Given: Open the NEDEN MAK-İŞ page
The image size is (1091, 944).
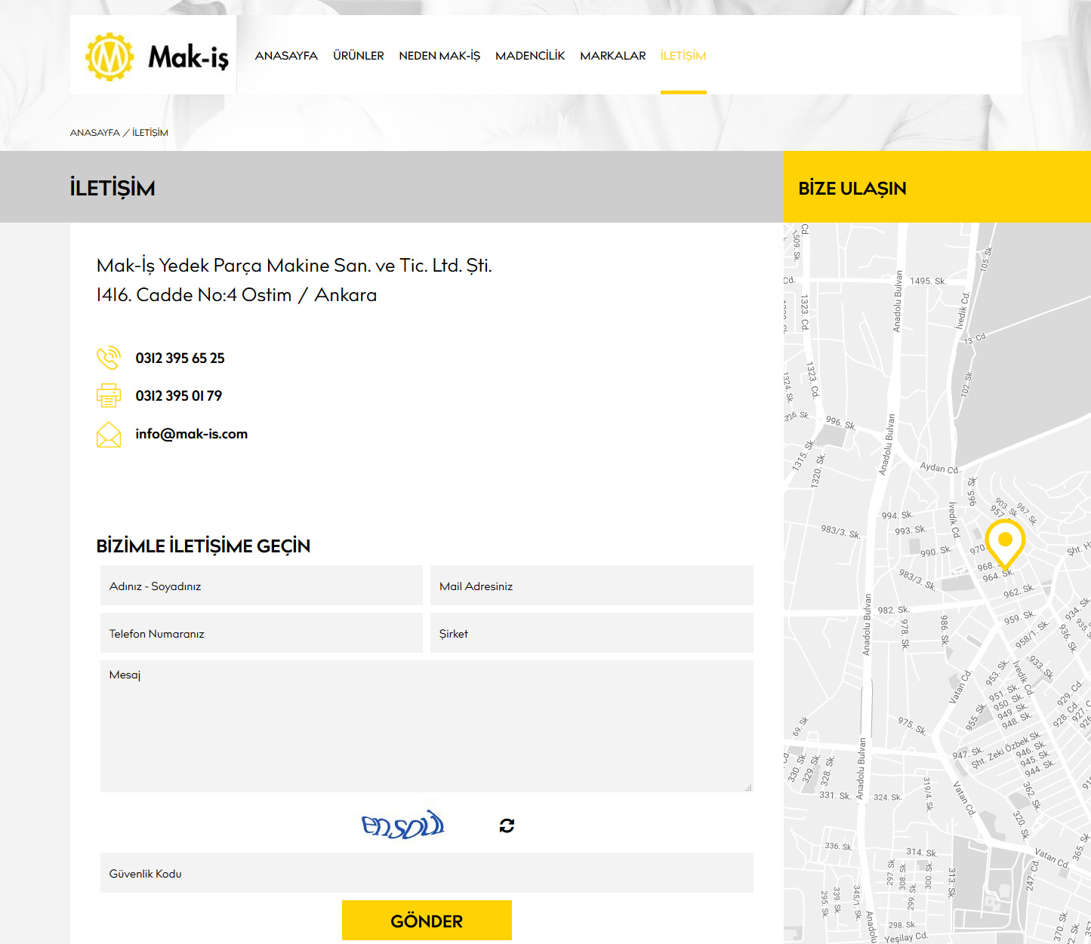Looking at the screenshot, I should [x=439, y=56].
